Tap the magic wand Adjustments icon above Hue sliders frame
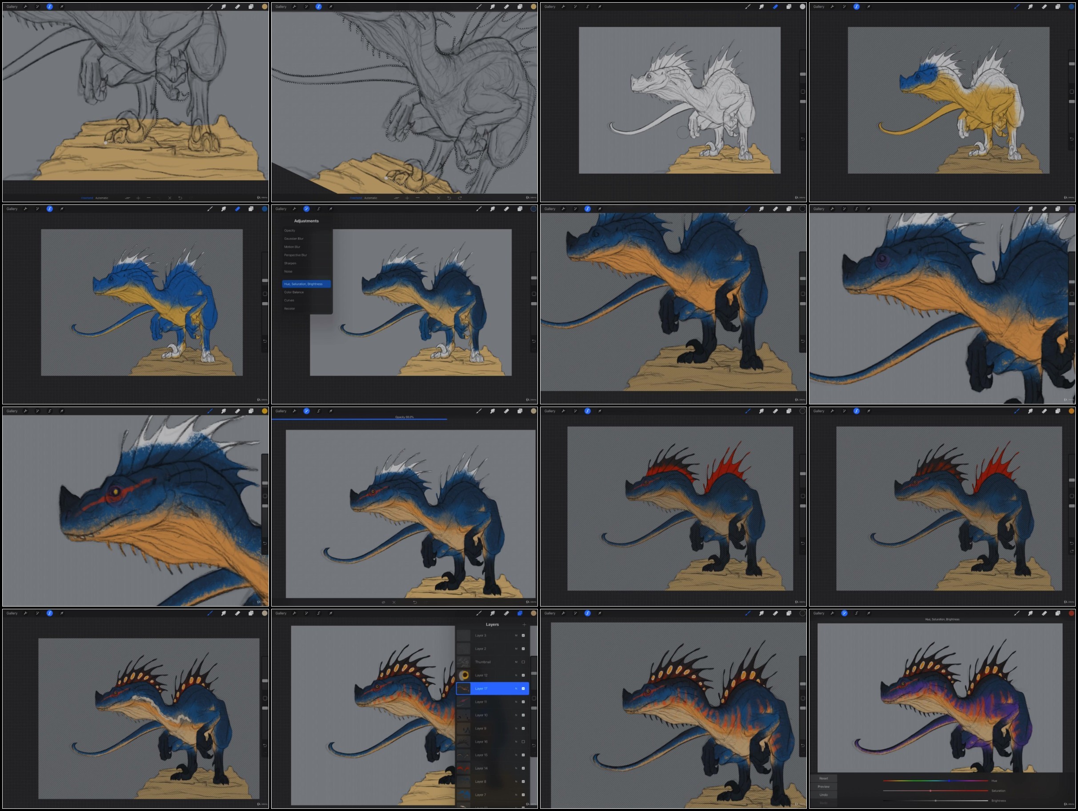 click(x=845, y=613)
